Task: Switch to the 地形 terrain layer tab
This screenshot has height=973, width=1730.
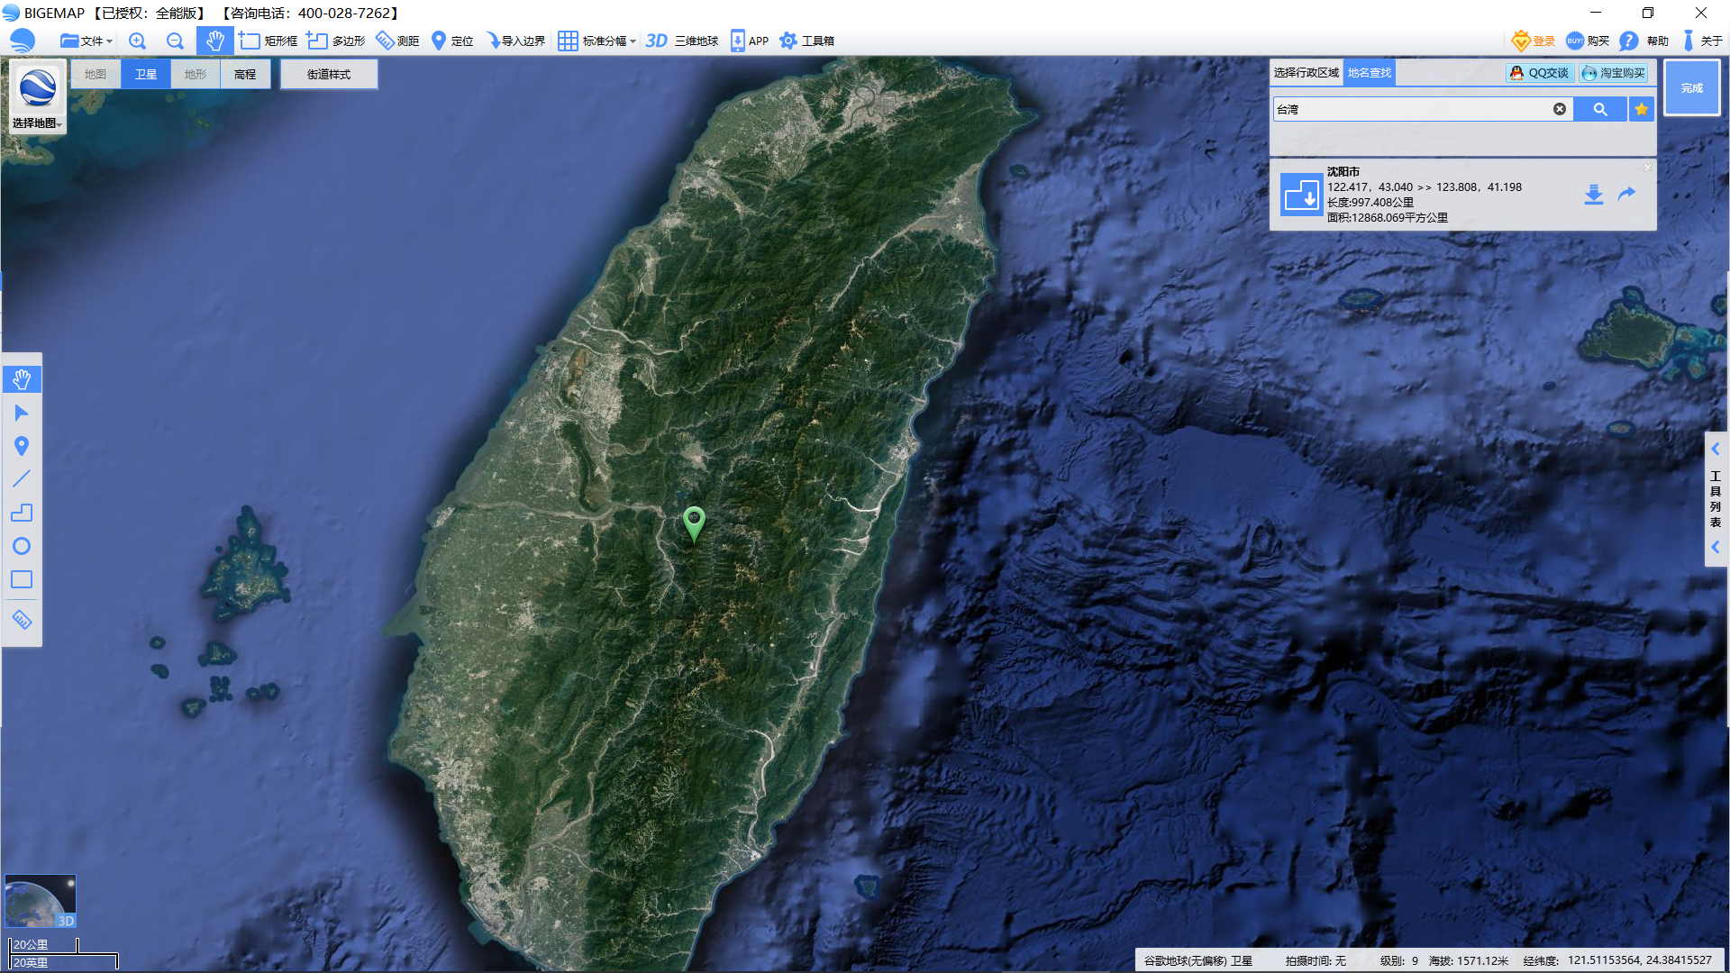Action: point(196,74)
